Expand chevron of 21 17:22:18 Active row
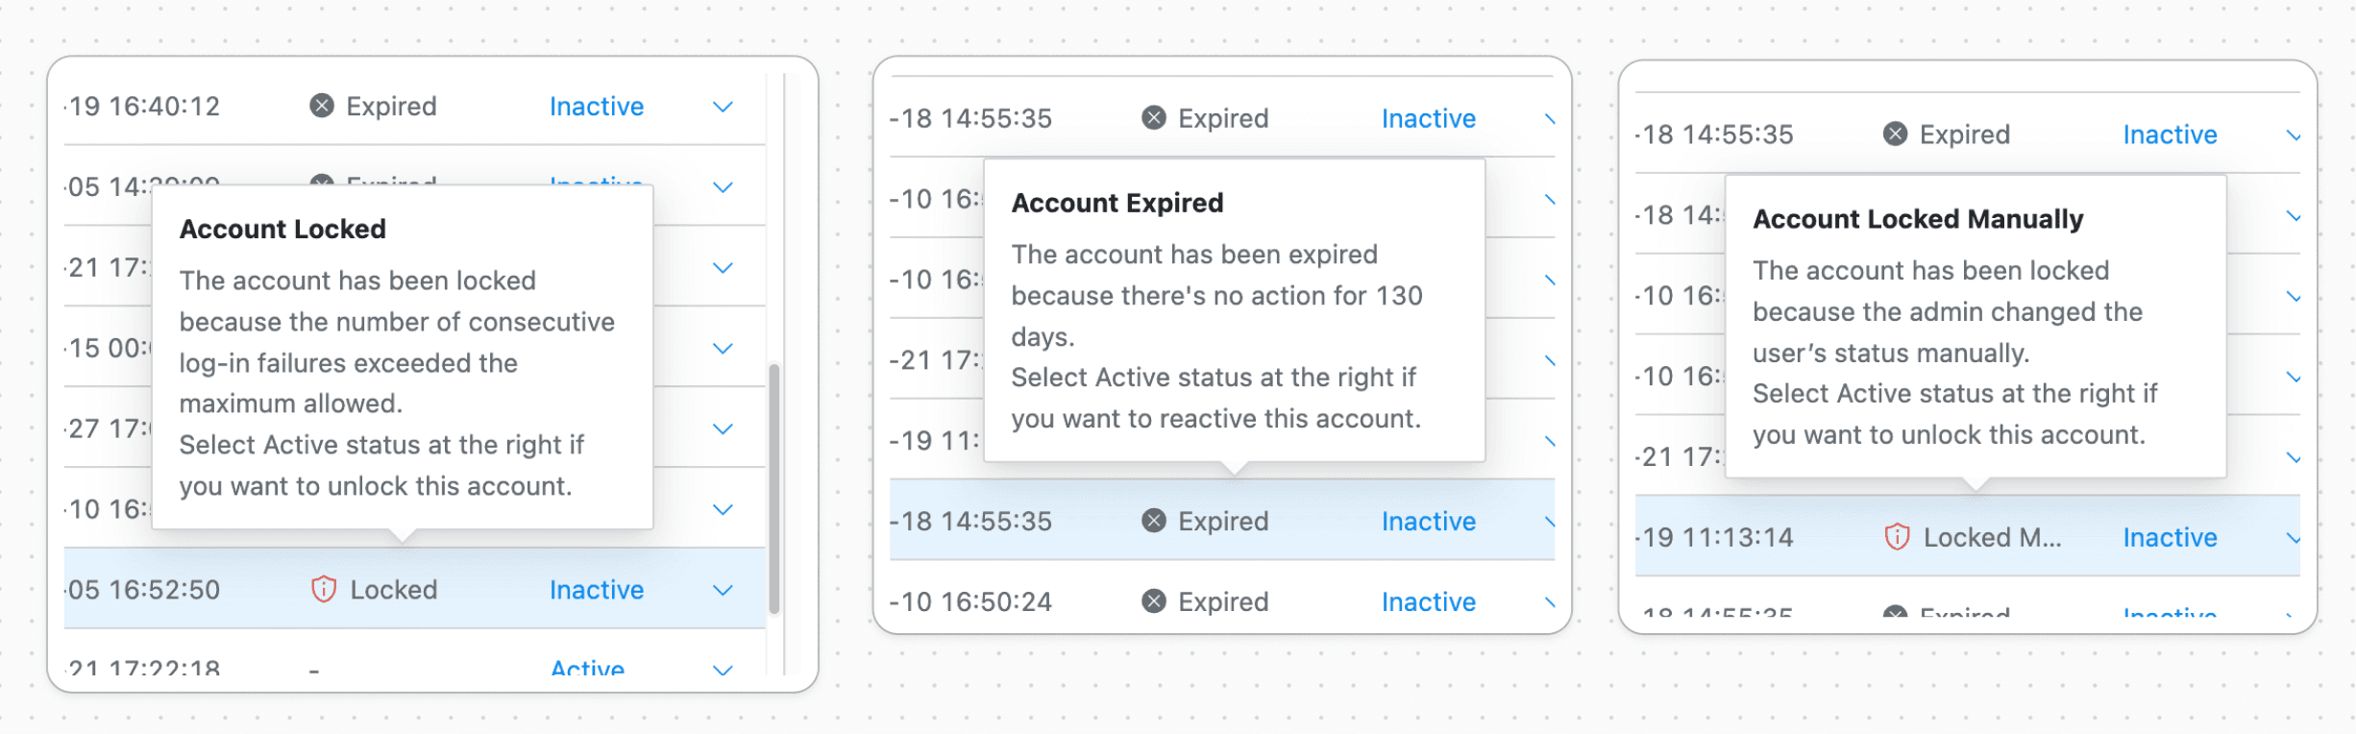2356x734 pixels. pos(723,669)
